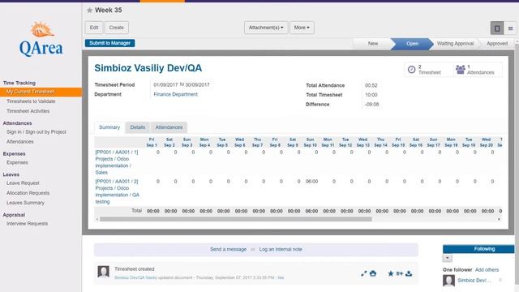Click the 06:00 cell for Sun Sep 10
The image size is (519, 292).
pos(311,182)
